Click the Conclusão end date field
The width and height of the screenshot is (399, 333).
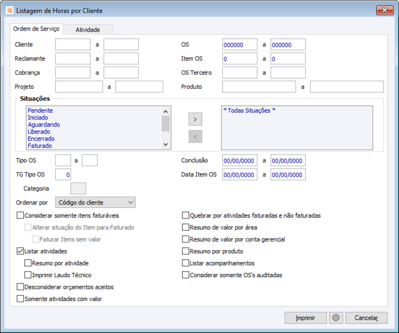coord(288,161)
